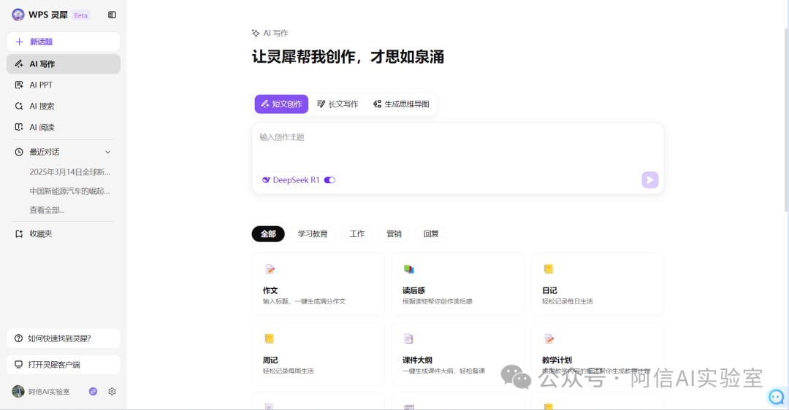Click the 读后感 card books icon
Viewport: 789px width, 410px height.
(409, 269)
